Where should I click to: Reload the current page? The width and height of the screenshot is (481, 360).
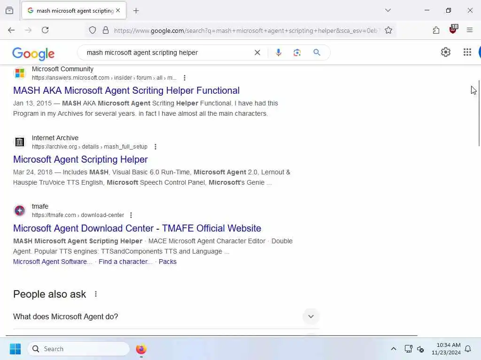(45, 30)
